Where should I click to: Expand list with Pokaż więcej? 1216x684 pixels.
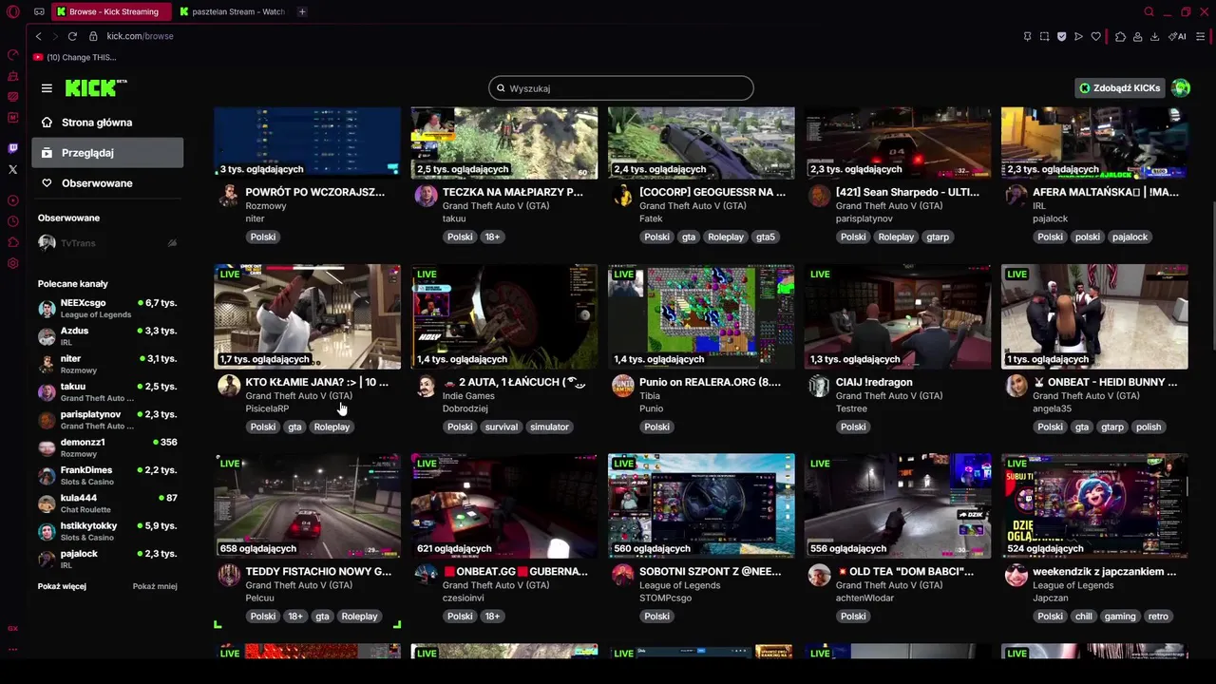point(62,586)
